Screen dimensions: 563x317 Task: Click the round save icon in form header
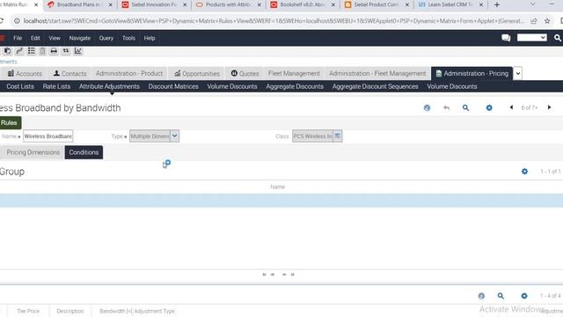point(427,107)
